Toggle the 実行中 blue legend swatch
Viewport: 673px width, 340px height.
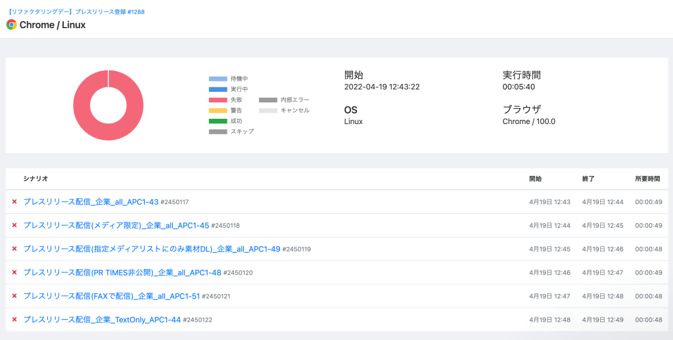[x=218, y=89]
